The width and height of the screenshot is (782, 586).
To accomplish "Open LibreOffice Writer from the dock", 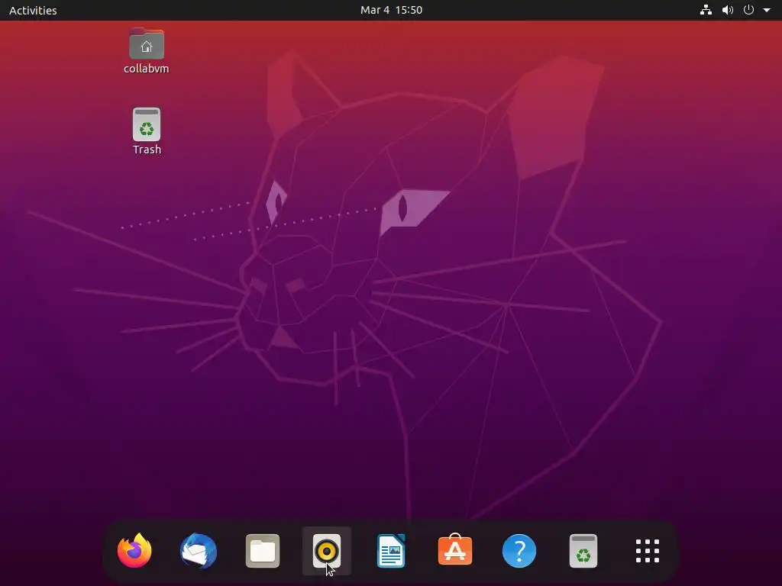I will 391,551.
